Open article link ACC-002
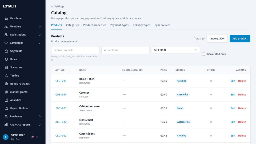The width and height of the screenshot is (256, 144). pos(61,122)
